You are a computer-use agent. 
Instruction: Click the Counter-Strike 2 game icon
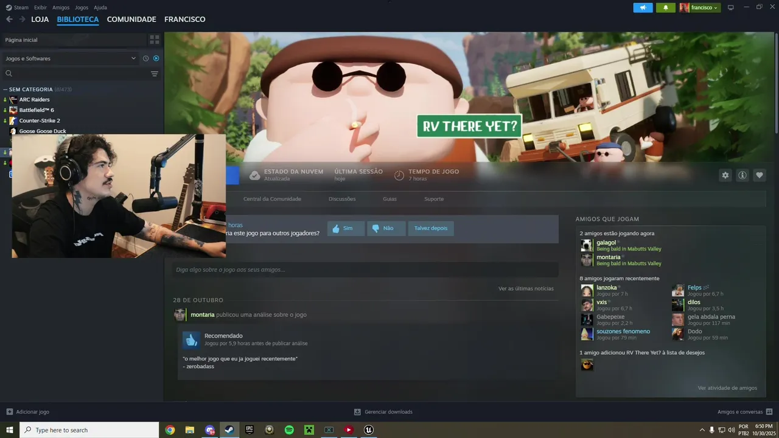[13, 120]
